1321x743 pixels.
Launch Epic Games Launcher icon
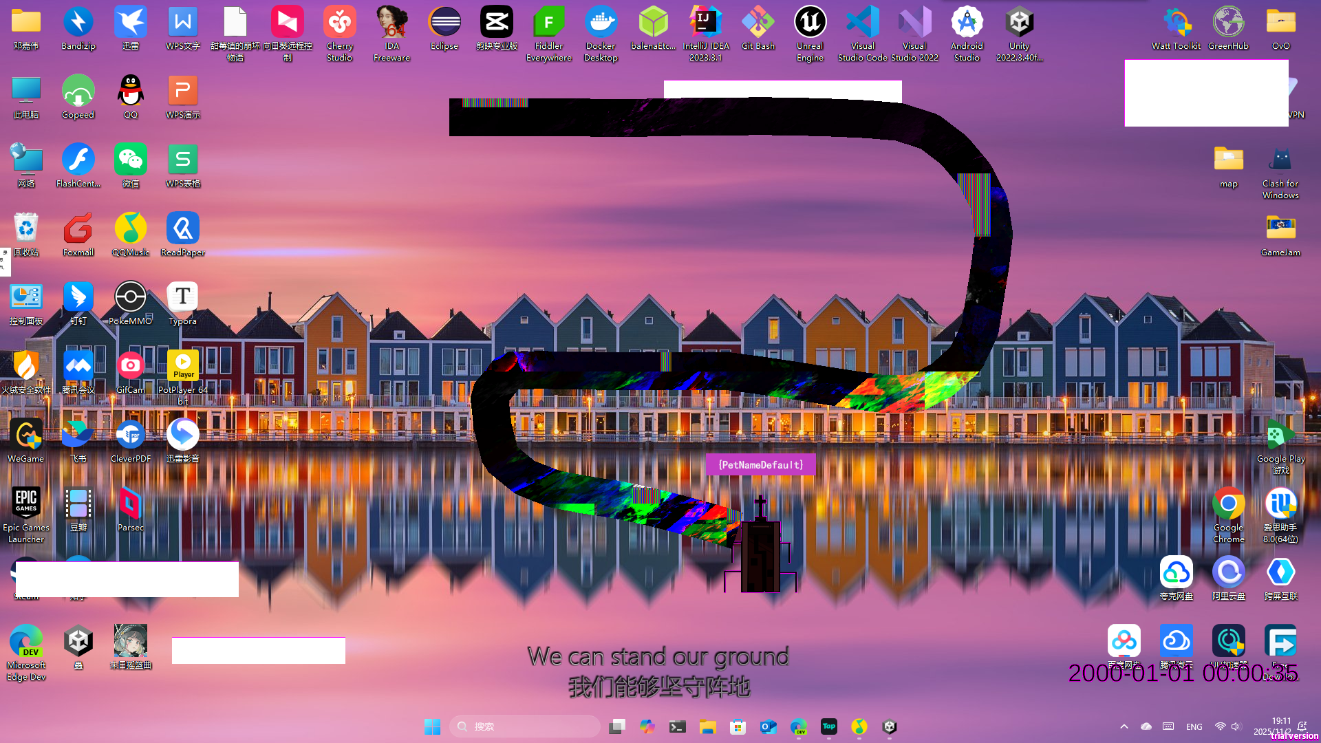coord(26,504)
